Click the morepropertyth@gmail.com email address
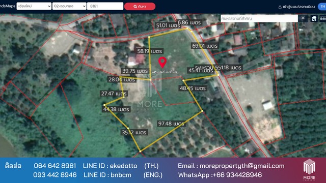The height and width of the screenshot is (183, 326). click(x=242, y=166)
